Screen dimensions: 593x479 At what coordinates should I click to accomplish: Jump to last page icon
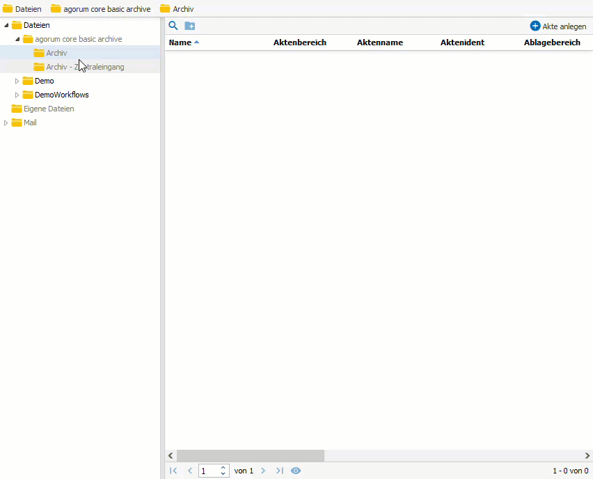pos(279,471)
